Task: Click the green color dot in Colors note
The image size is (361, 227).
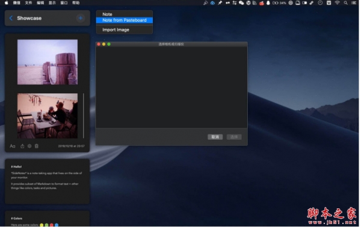Action: coord(46,225)
